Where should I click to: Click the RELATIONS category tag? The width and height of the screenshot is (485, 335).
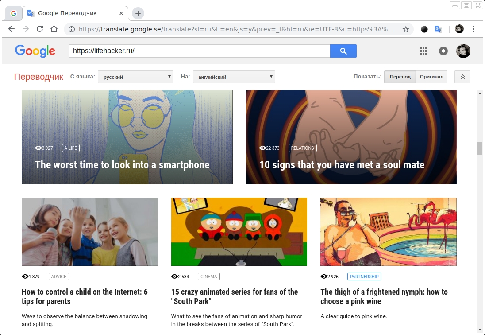[303, 148]
